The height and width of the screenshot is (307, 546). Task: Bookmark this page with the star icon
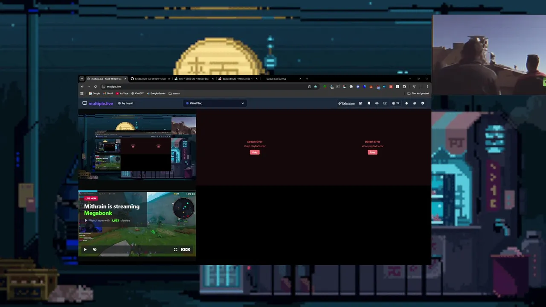coord(316,87)
